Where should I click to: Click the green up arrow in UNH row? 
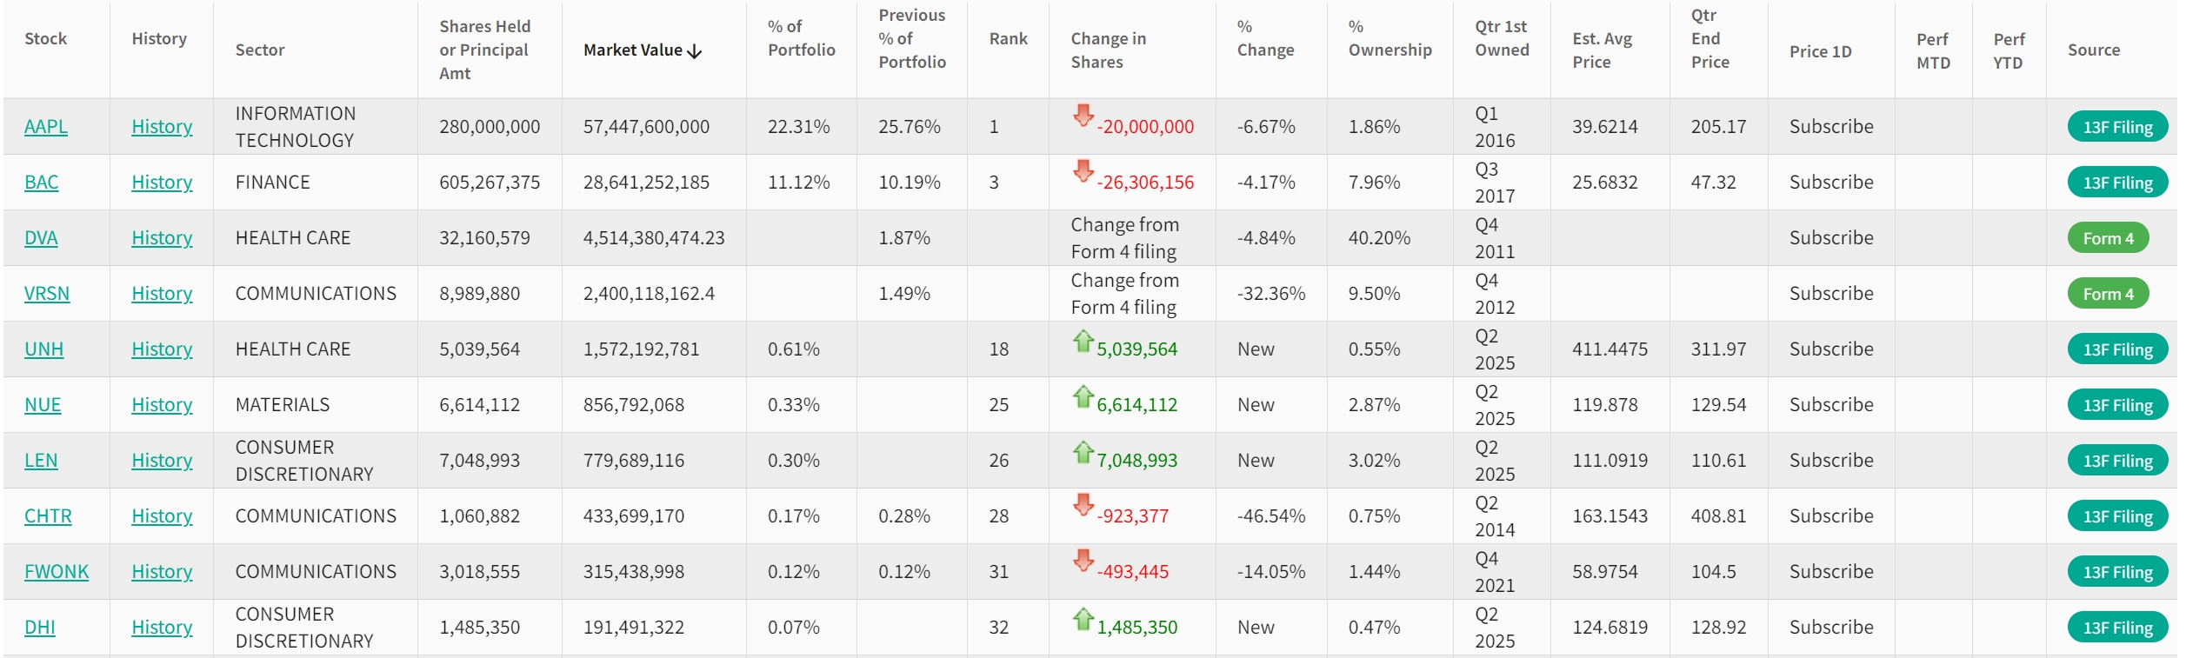1083,341
